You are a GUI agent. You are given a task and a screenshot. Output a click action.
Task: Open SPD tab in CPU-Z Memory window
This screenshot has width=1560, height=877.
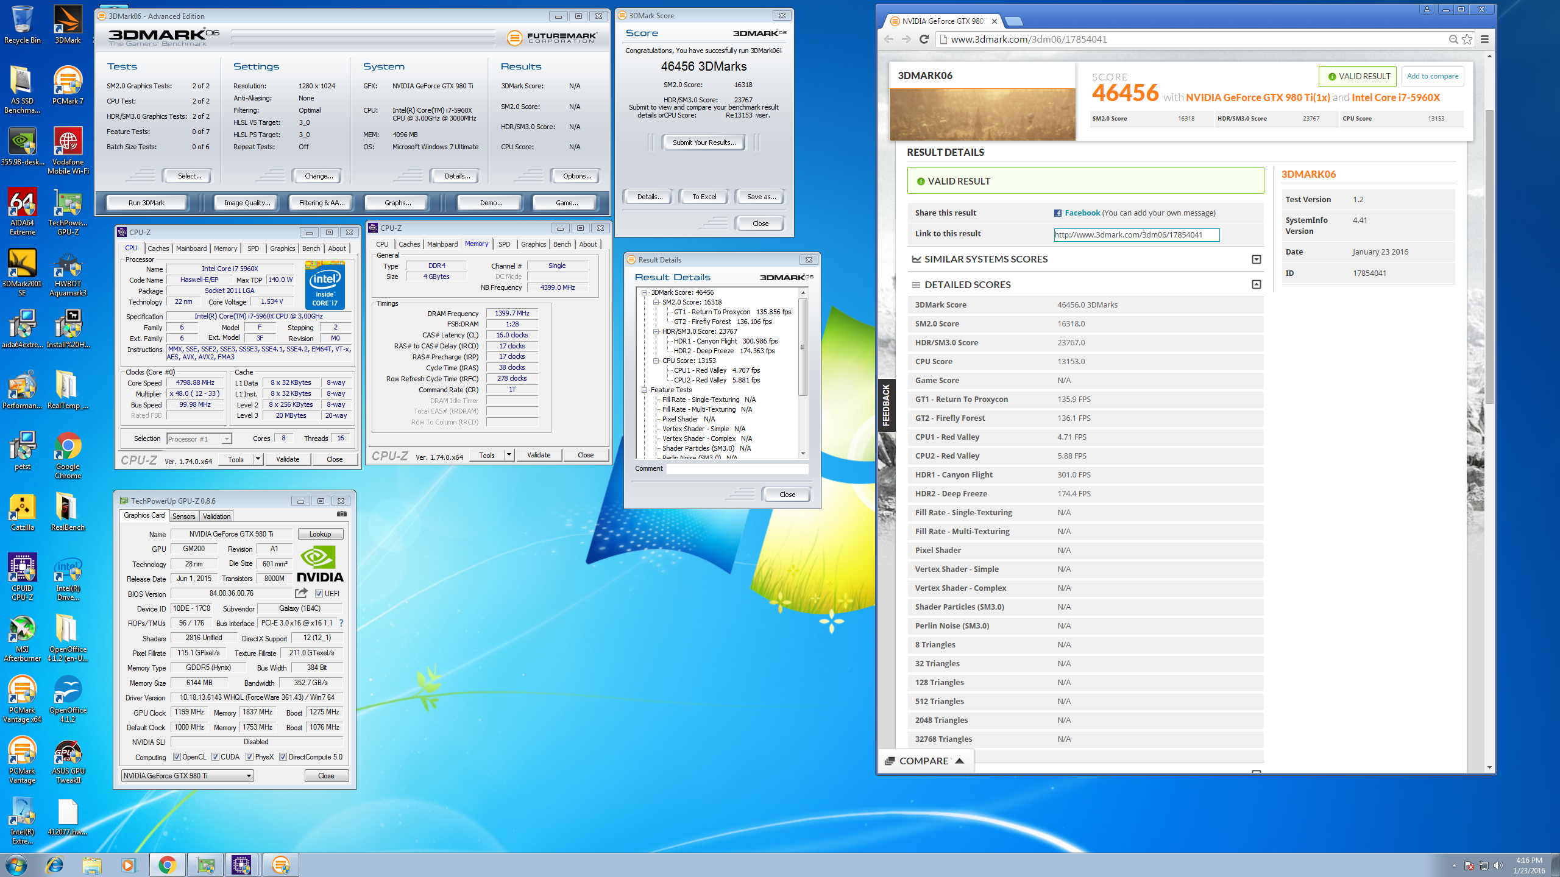[505, 244]
